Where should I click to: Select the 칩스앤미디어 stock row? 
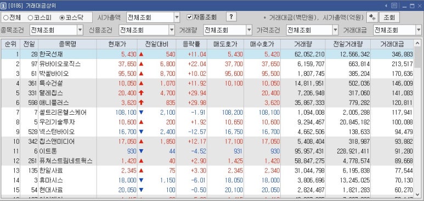(x=207, y=141)
